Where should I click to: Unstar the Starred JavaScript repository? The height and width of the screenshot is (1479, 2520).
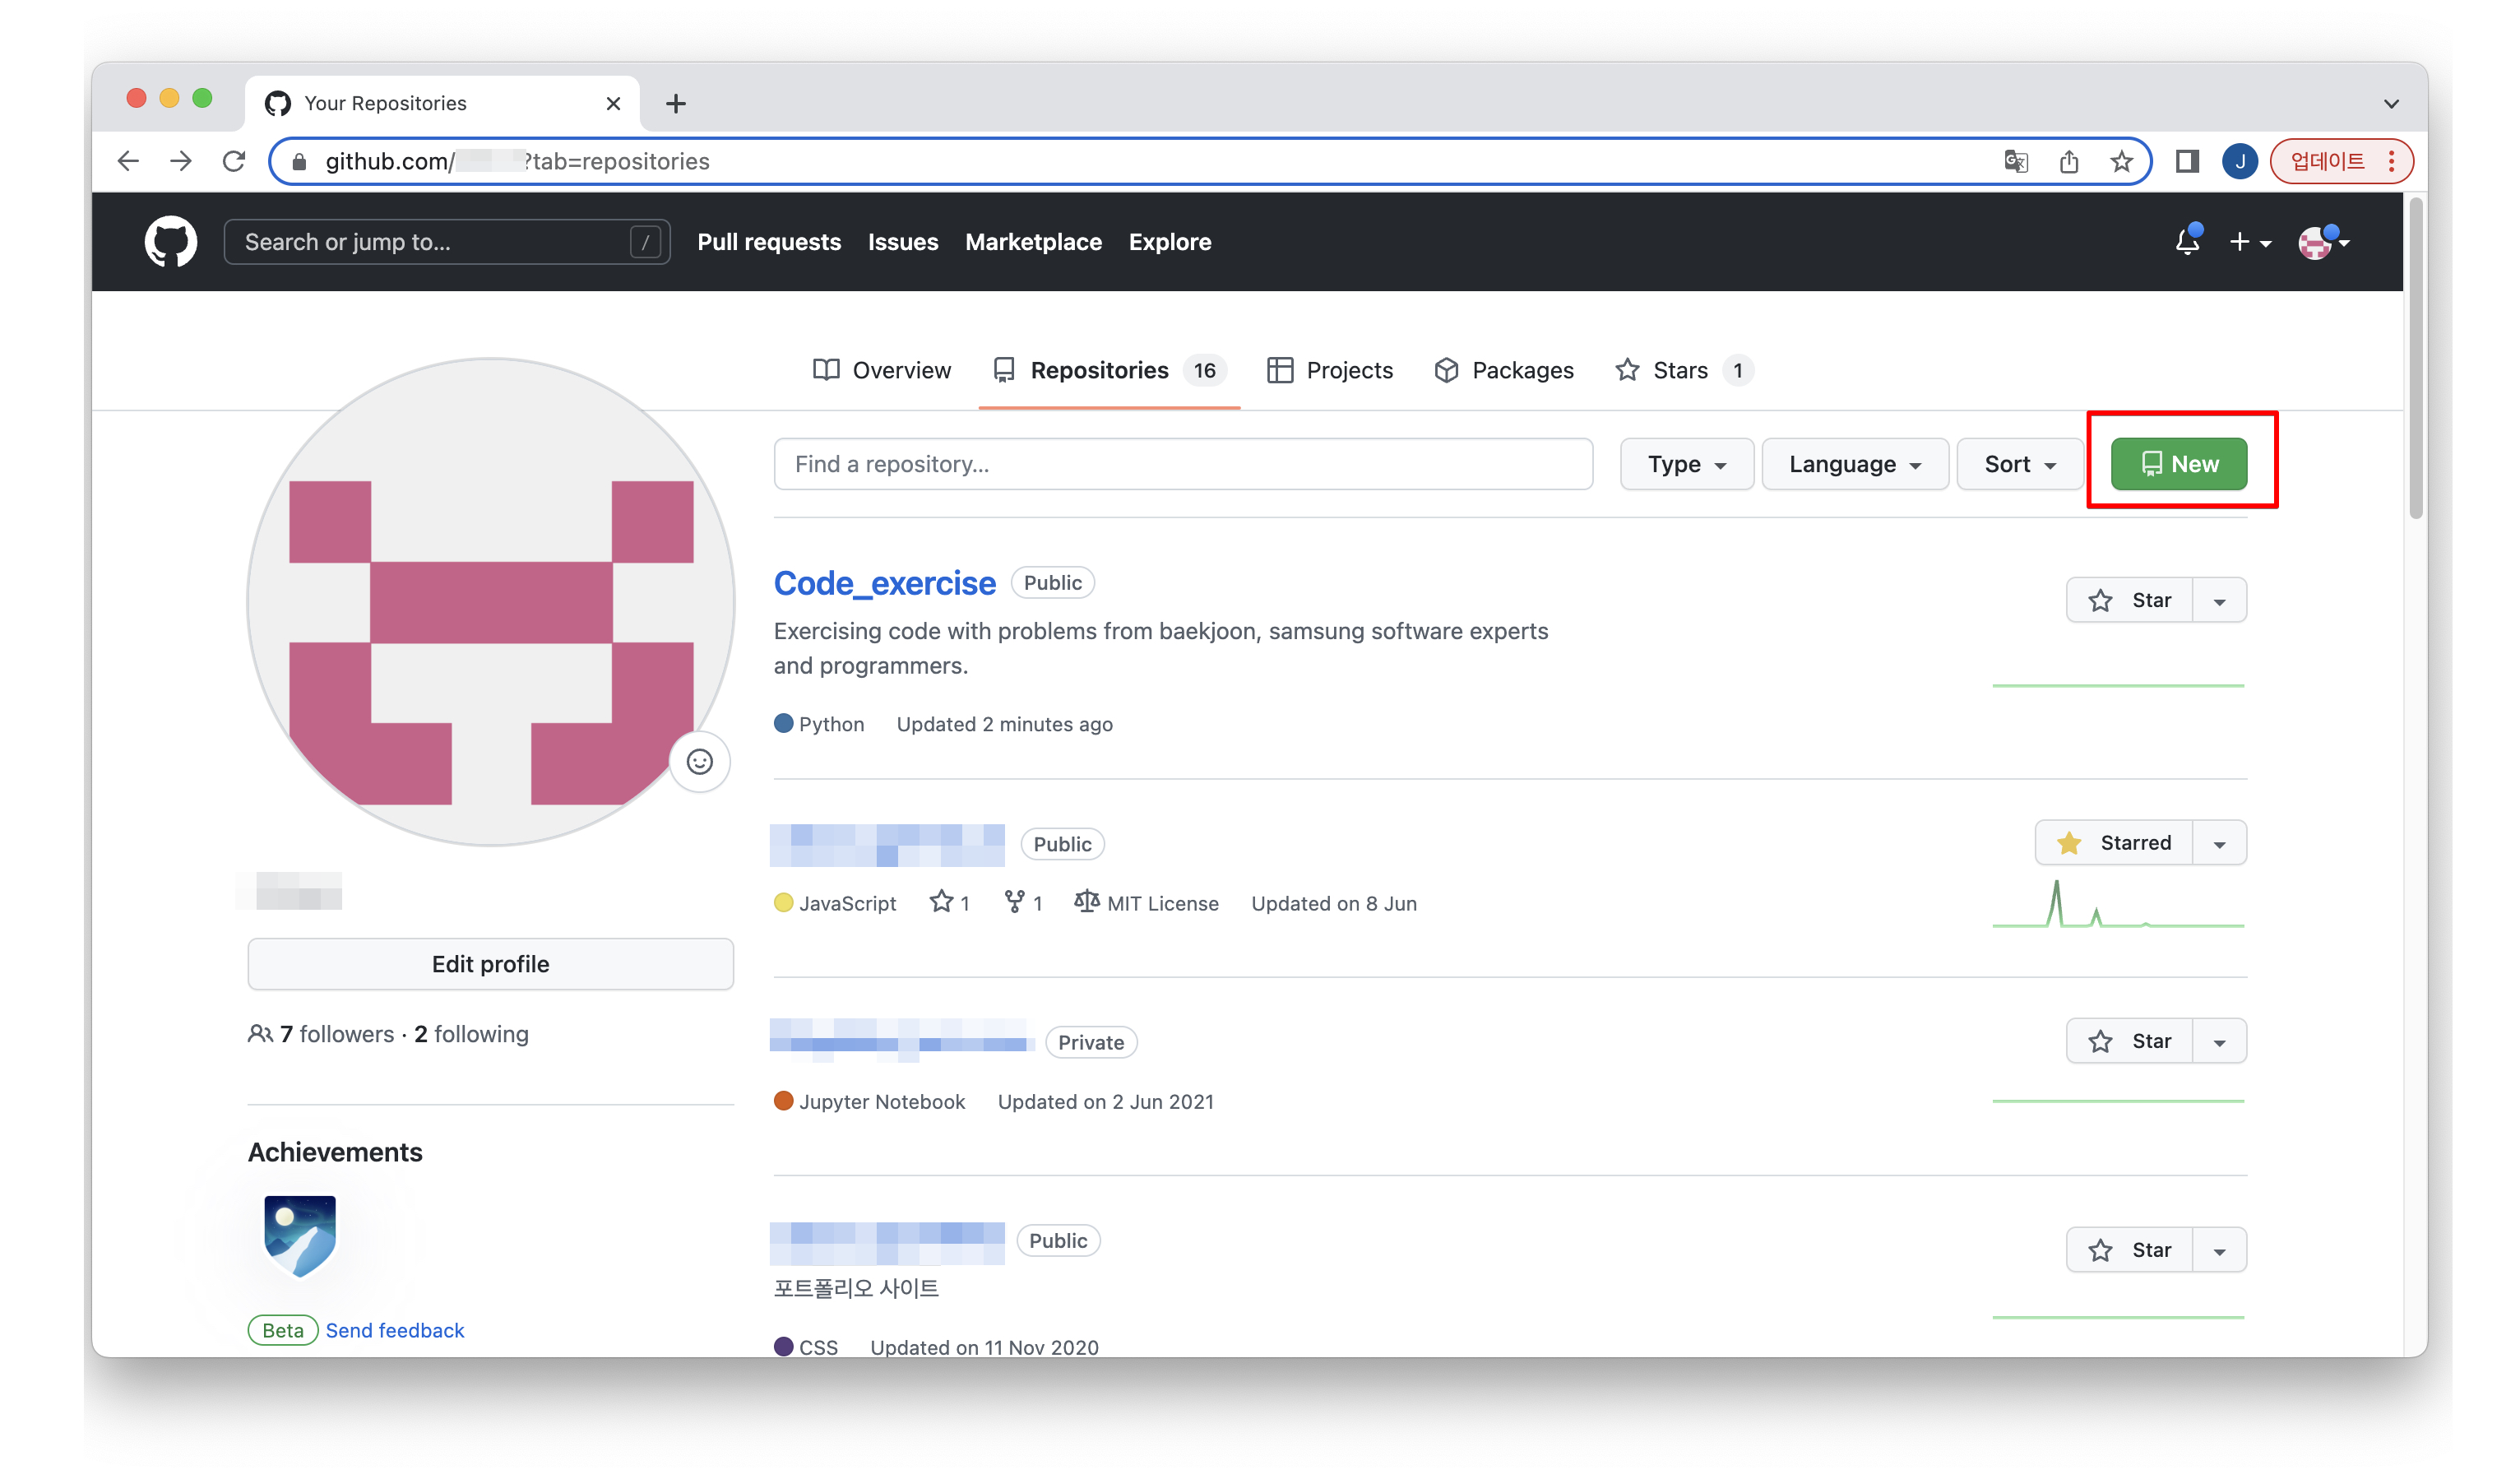coord(2114,843)
